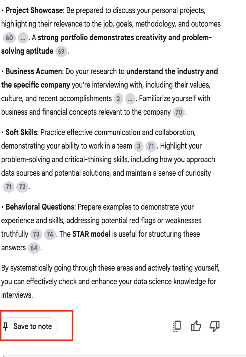Viewport: 246px width, 357px height.
Task: Open citation 3 after work in a team
Action: point(138,146)
